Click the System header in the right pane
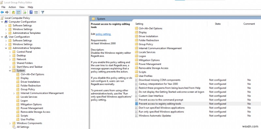The height and width of the screenshot is (129, 261). (x=101, y=19)
